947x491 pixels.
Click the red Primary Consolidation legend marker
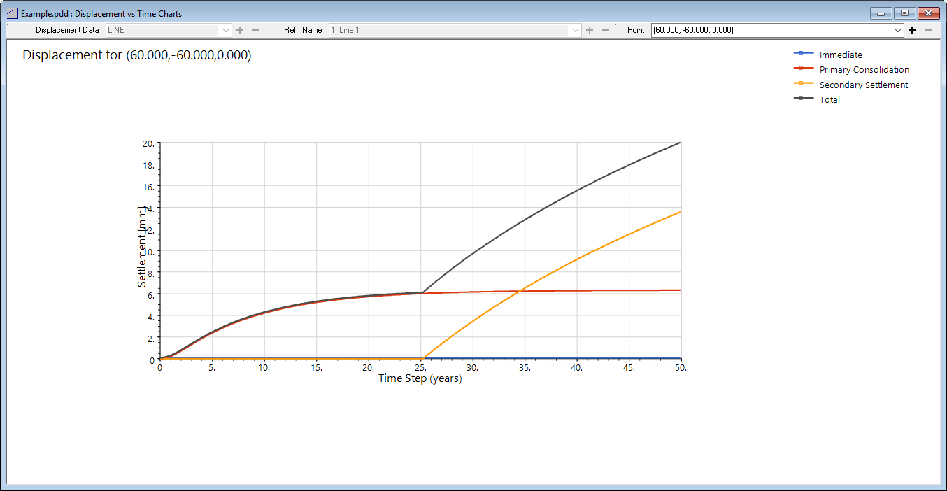803,69
